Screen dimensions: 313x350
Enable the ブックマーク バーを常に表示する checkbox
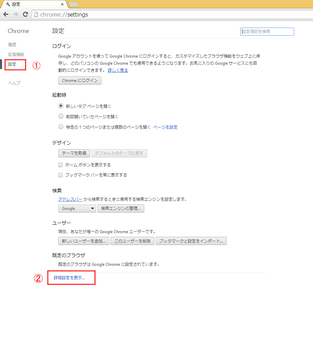(x=60, y=175)
